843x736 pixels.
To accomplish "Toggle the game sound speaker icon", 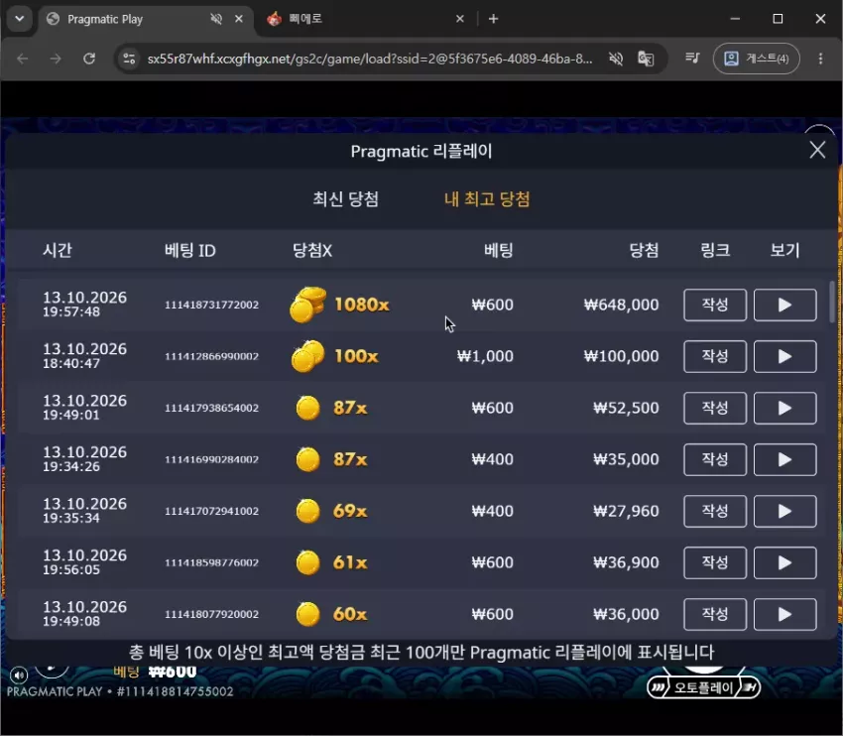I will pyautogui.click(x=19, y=675).
